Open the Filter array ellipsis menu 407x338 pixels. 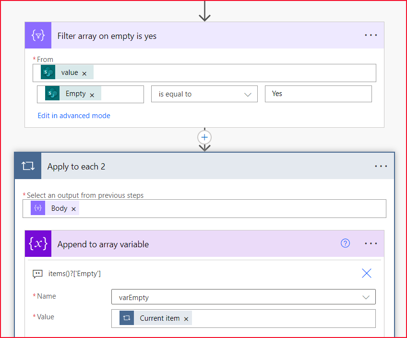click(371, 35)
